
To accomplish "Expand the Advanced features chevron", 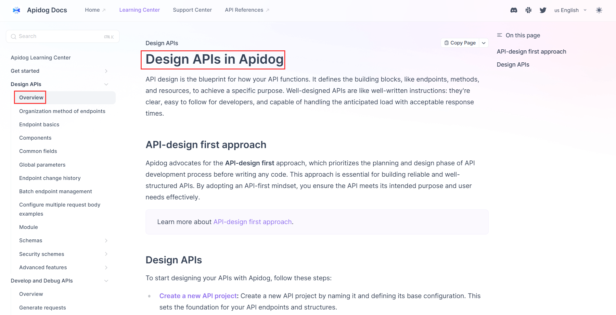I will click(x=106, y=268).
